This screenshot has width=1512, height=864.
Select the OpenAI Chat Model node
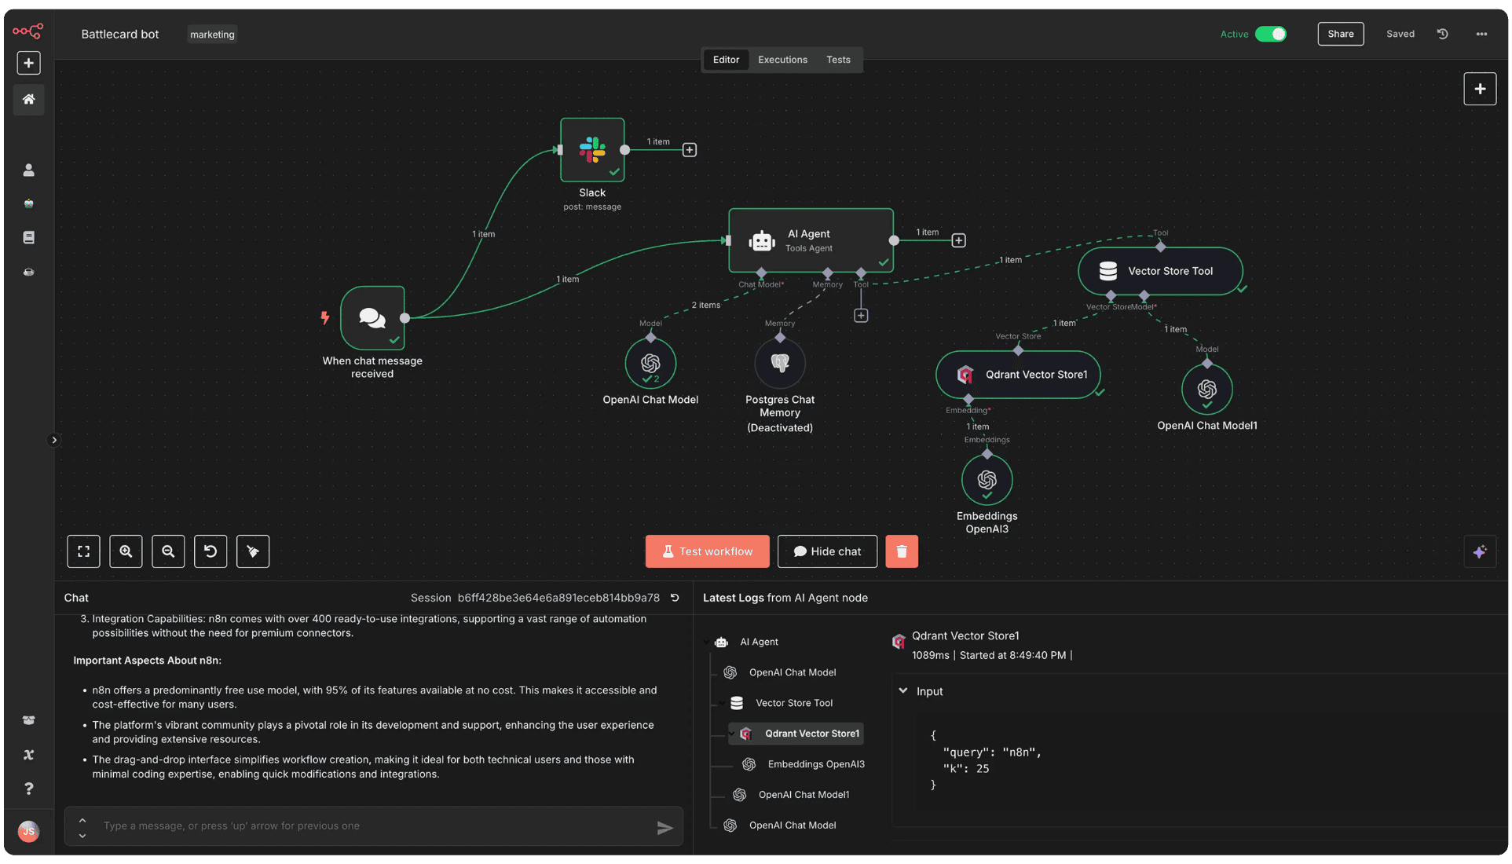tap(650, 363)
